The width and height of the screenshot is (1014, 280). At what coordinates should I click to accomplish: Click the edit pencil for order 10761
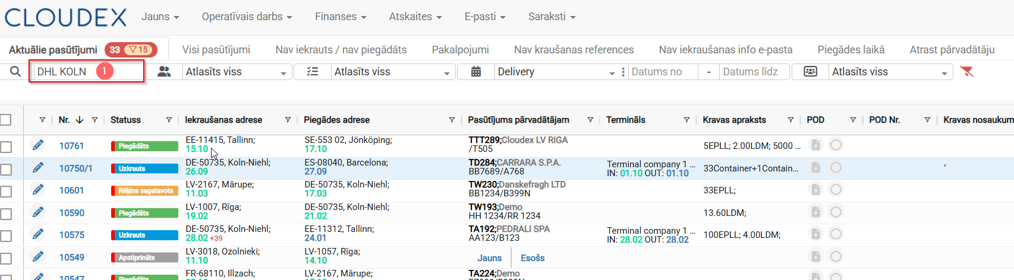[38, 145]
